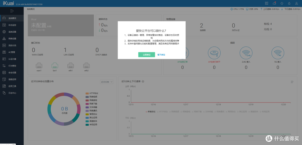This screenshot has width=302, height=145.
Task: Click the 上行速率 upload arrow indicator
Action: pyautogui.click(x=261, y=9)
